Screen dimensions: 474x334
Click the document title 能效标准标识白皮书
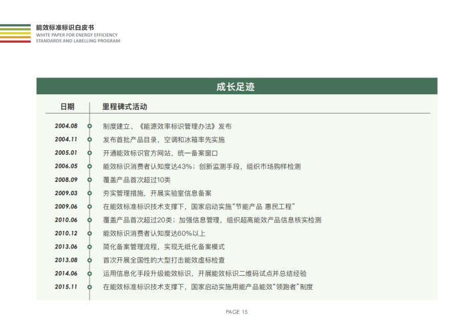[65, 27]
